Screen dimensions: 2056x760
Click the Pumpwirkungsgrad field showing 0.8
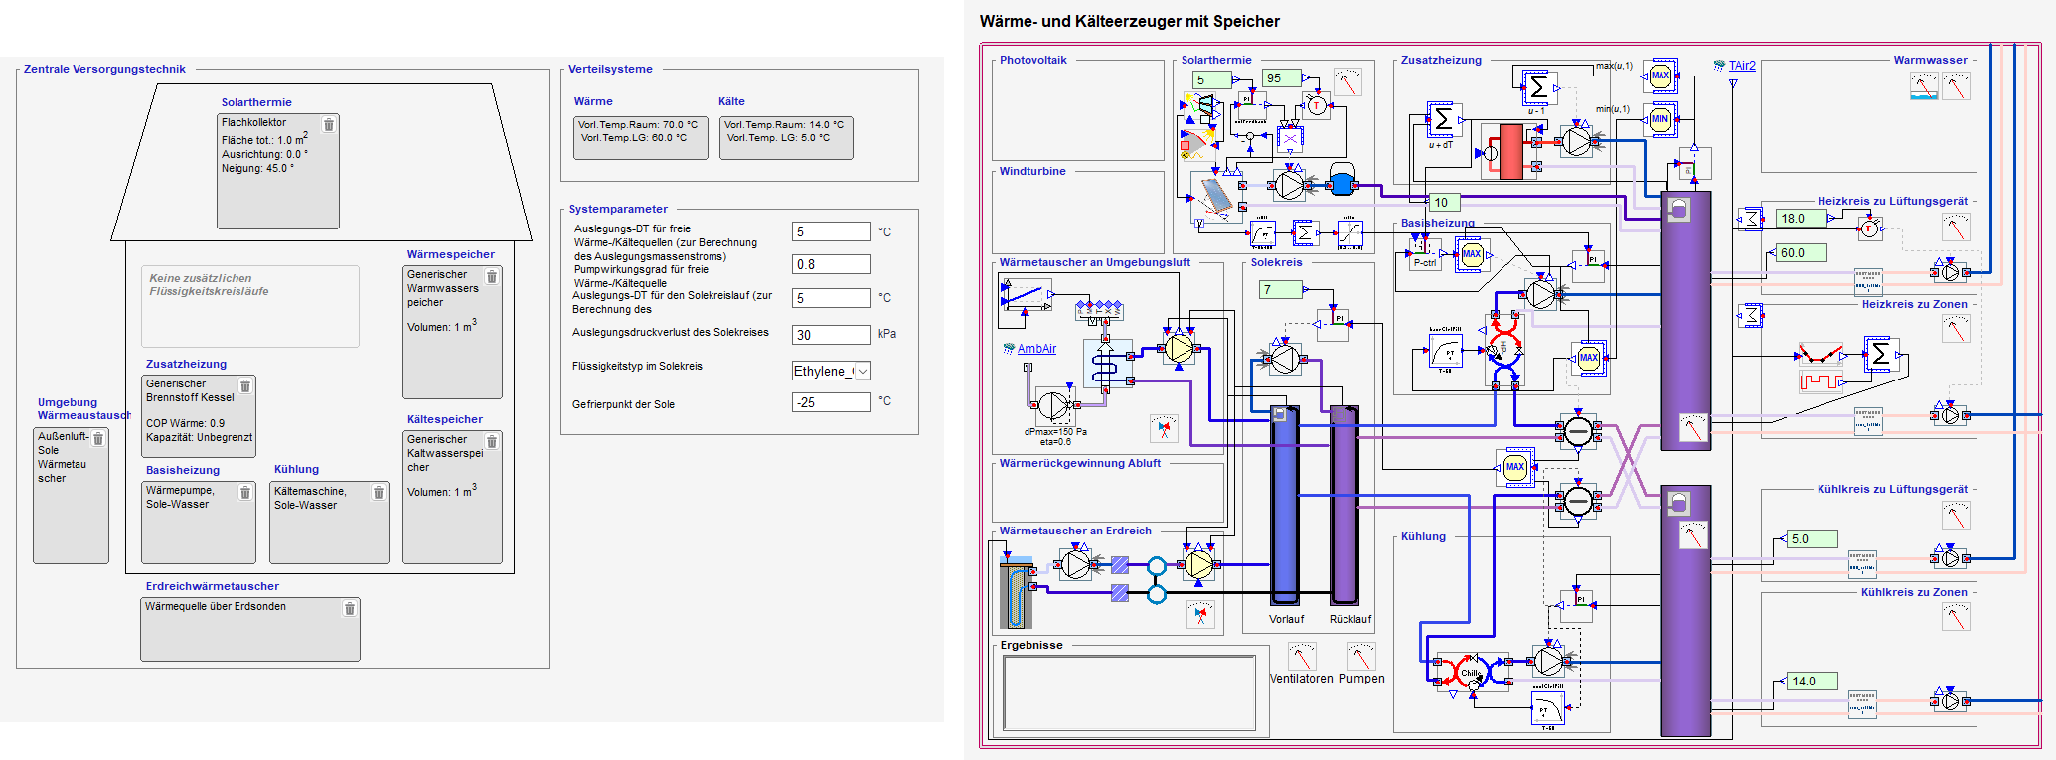831,264
